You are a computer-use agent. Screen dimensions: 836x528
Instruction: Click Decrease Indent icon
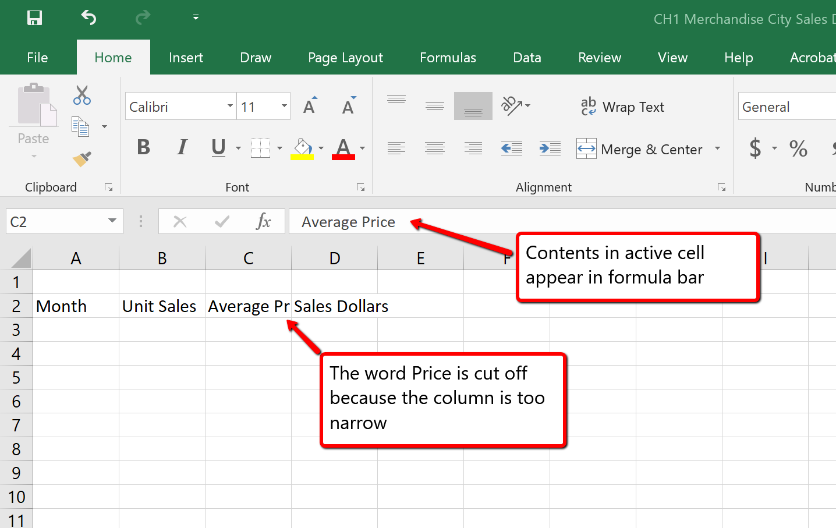tap(512, 148)
